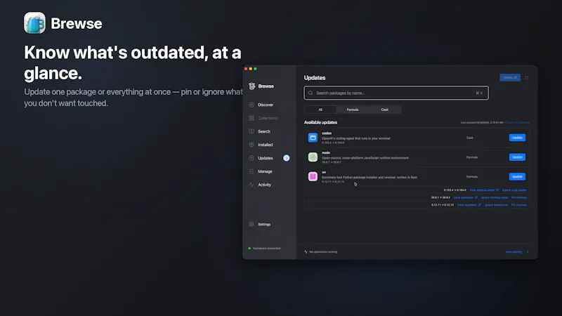Click the ⌘K shortcut hint badge
This screenshot has height=316, width=562.
pos(479,93)
